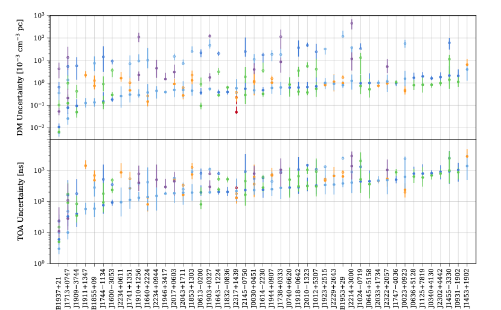Select the J1012+5307 pulsar tick label

[x=316, y=286]
